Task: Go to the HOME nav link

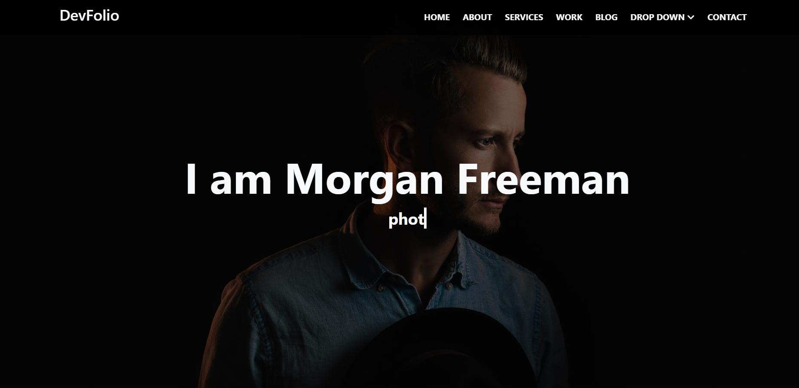Action: point(437,17)
